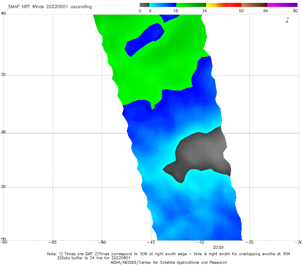Click the title 'SMAP NRT Winds 20220601 ascending'

pyautogui.click(x=50, y=7)
